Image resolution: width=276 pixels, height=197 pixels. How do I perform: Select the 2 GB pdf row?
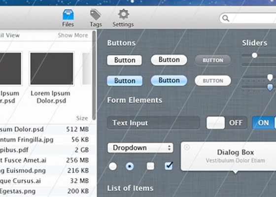point(48,150)
